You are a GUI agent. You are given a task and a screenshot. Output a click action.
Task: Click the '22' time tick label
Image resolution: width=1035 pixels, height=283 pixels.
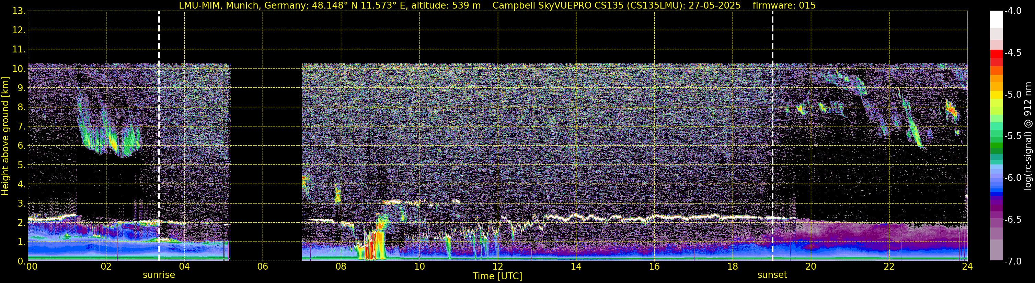(889, 267)
